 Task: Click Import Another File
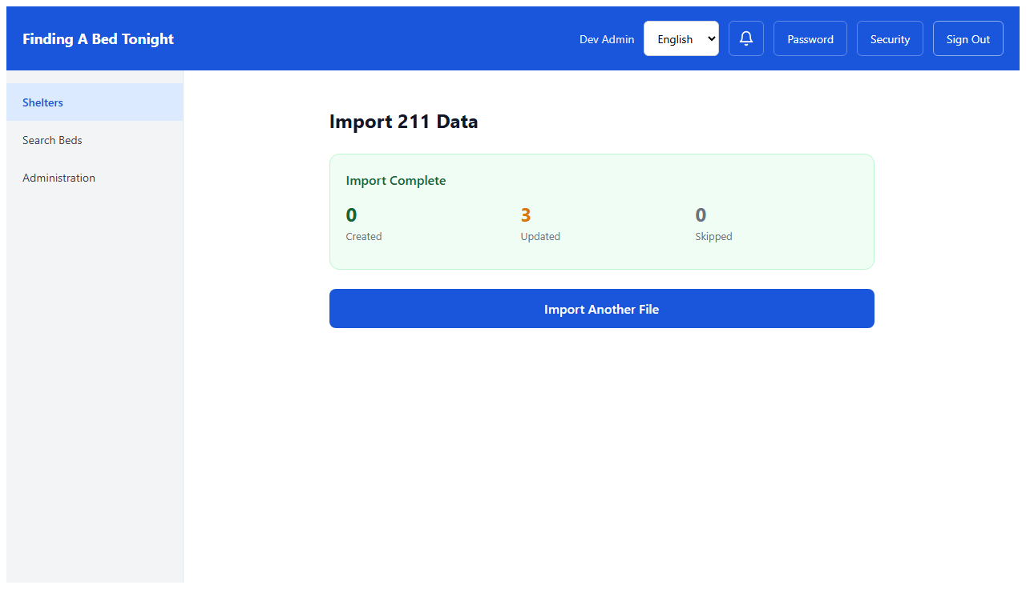coord(601,308)
